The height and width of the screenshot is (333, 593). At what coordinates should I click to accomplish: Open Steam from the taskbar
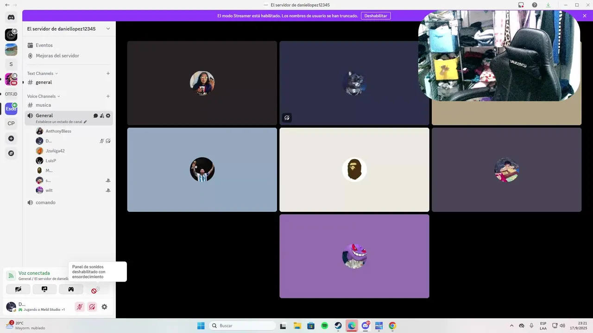(x=338, y=326)
